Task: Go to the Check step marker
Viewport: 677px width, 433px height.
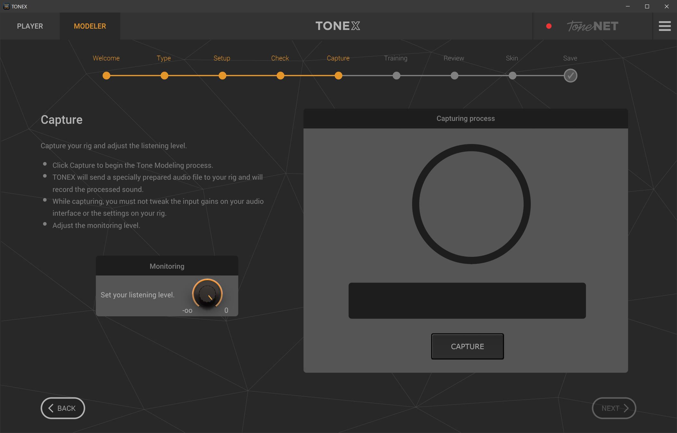Action: click(280, 76)
